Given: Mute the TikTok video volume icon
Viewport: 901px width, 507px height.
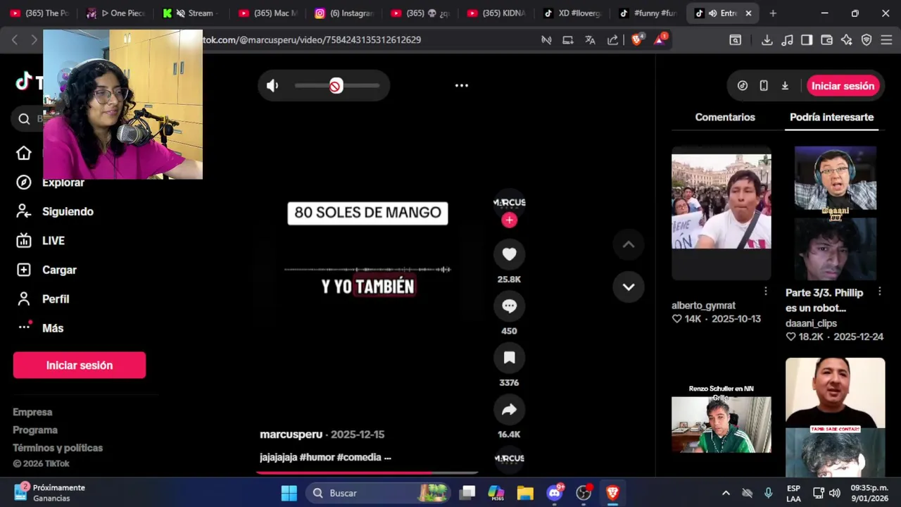Looking at the screenshot, I should tap(272, 86).
